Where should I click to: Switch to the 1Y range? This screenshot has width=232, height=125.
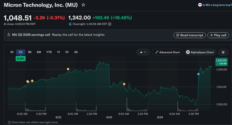coord(59,52)
